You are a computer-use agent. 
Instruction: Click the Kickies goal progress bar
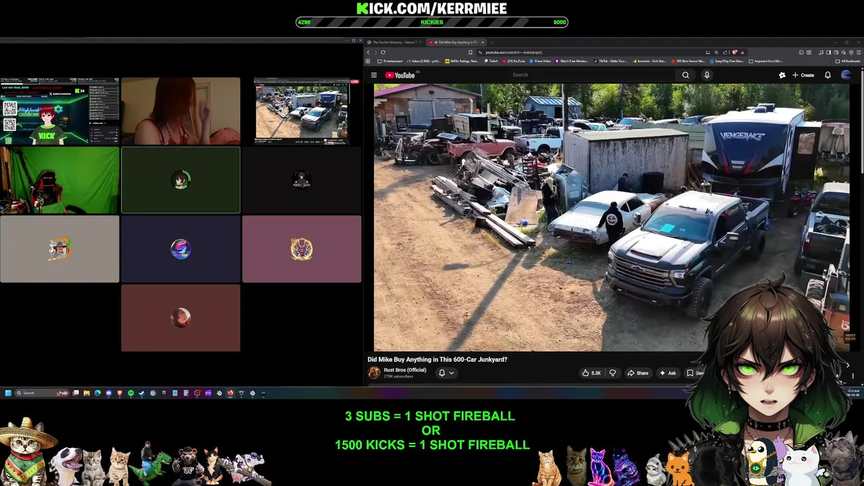pos(432,22)
